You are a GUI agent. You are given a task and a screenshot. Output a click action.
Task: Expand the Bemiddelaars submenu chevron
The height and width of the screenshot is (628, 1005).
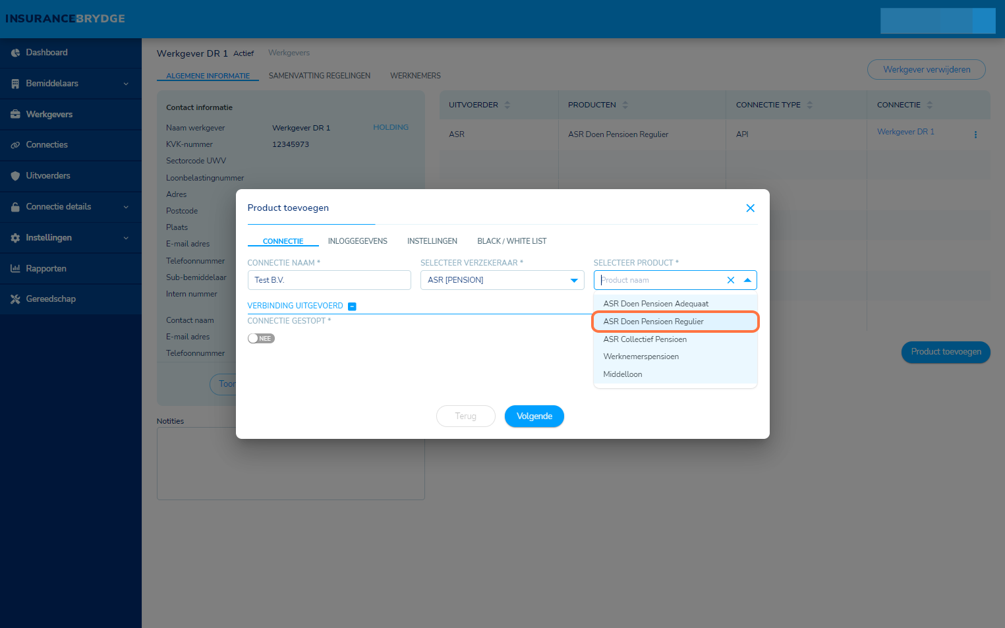[126, 84]
